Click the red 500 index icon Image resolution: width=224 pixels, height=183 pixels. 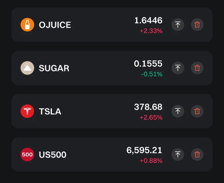(x=27, y=154)
